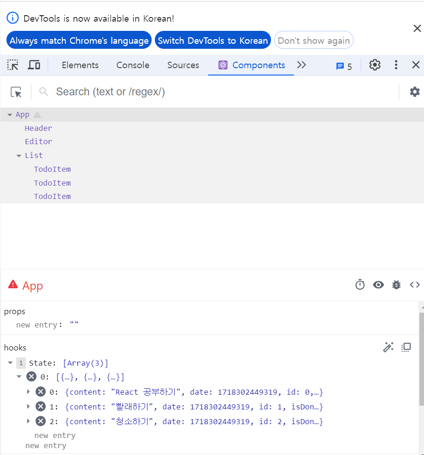This screenshot has height=455, width=424.
Task: Activate React select-element-in-page picker
Action: point(16,92)
